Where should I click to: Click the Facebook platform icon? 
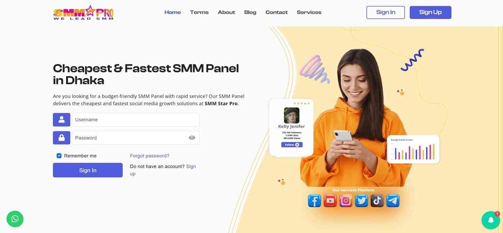(x=314, y=201)
